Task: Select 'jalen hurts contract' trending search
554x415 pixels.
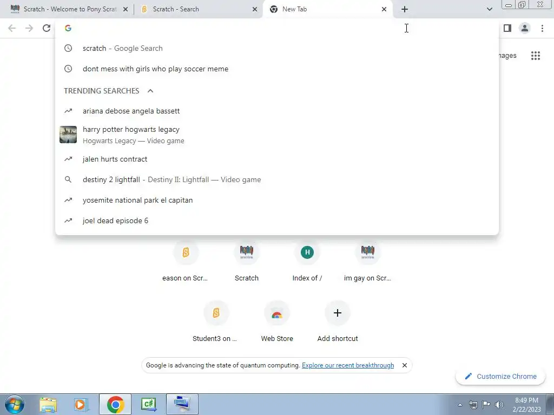Action: 277,159
